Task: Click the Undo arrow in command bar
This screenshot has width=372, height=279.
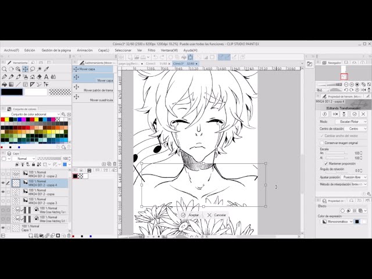Action: pyautogui.click(x=155, y=57)
